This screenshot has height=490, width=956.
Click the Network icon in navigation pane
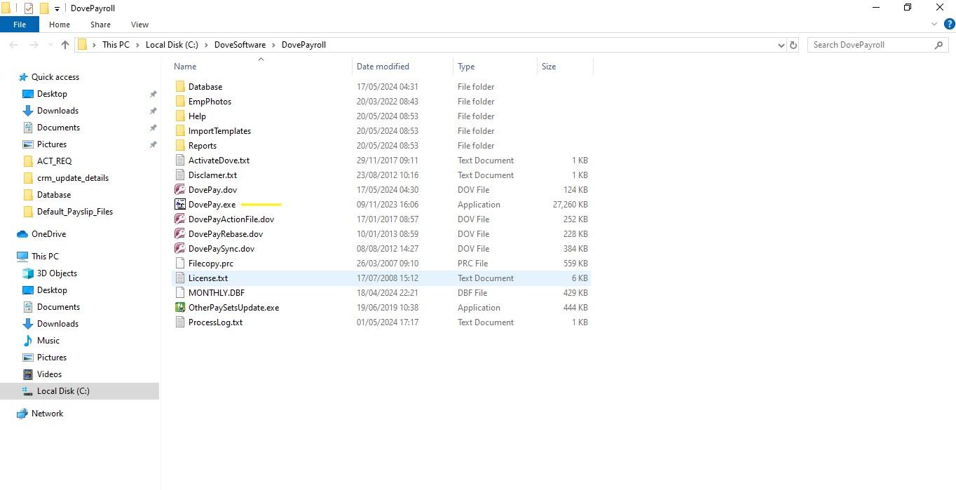[x=22, y=414]
